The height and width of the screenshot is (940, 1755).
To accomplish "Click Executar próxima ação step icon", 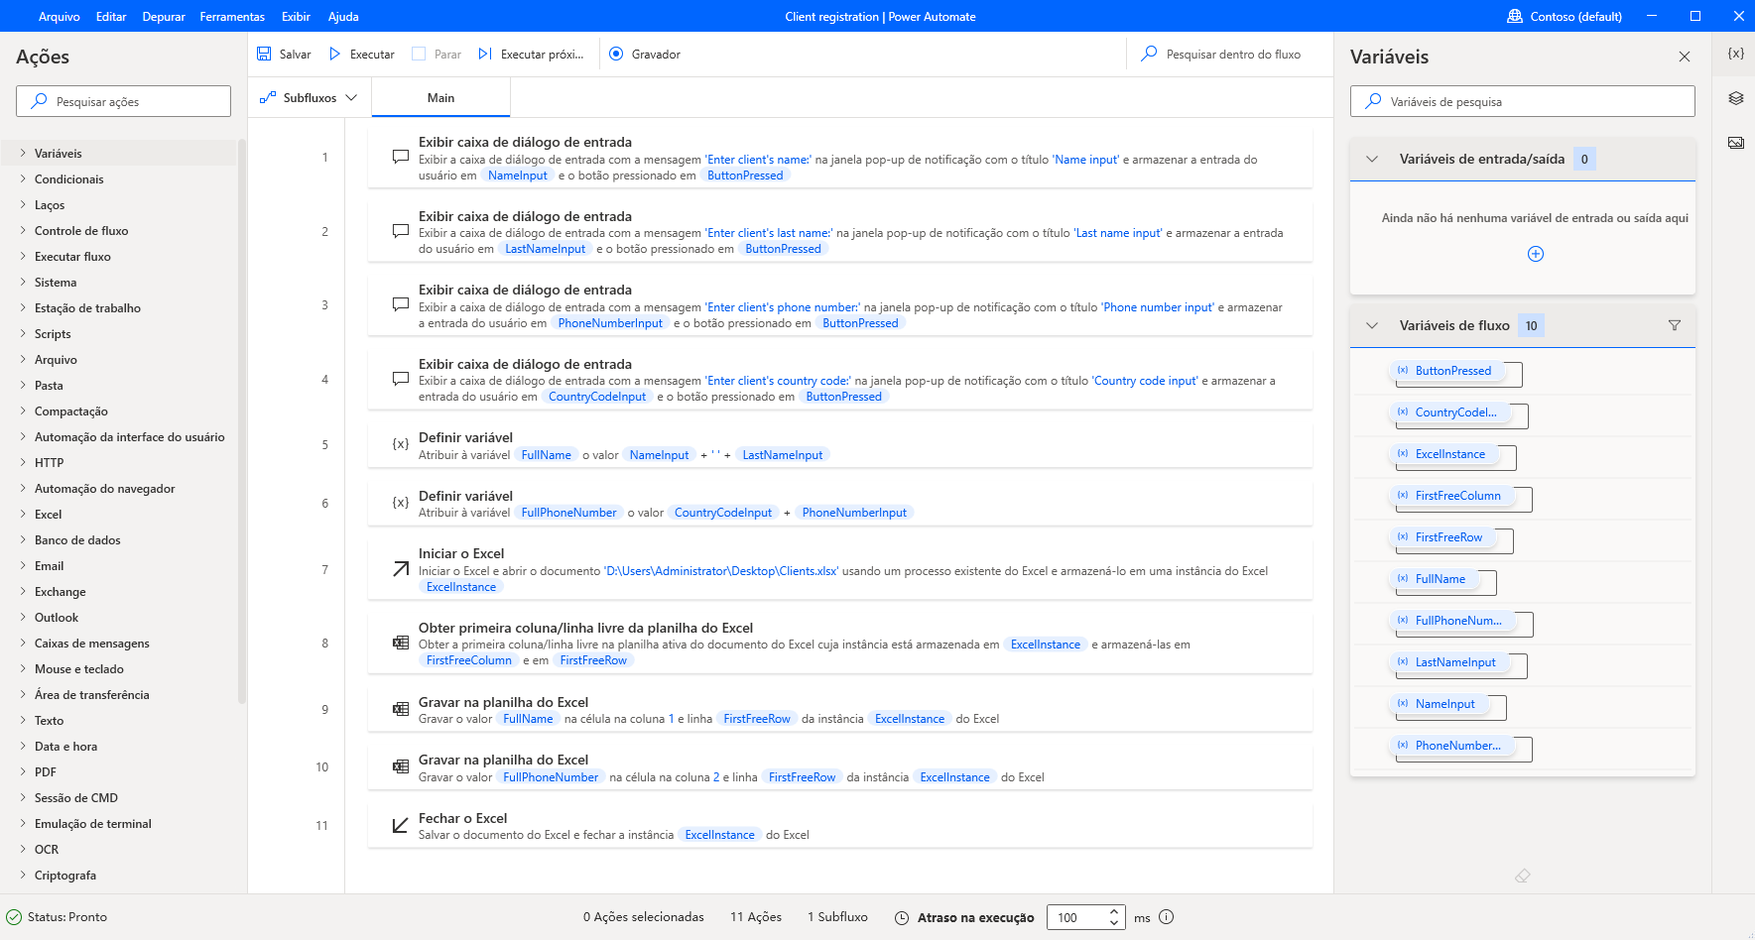I will (x=485, y=55).
